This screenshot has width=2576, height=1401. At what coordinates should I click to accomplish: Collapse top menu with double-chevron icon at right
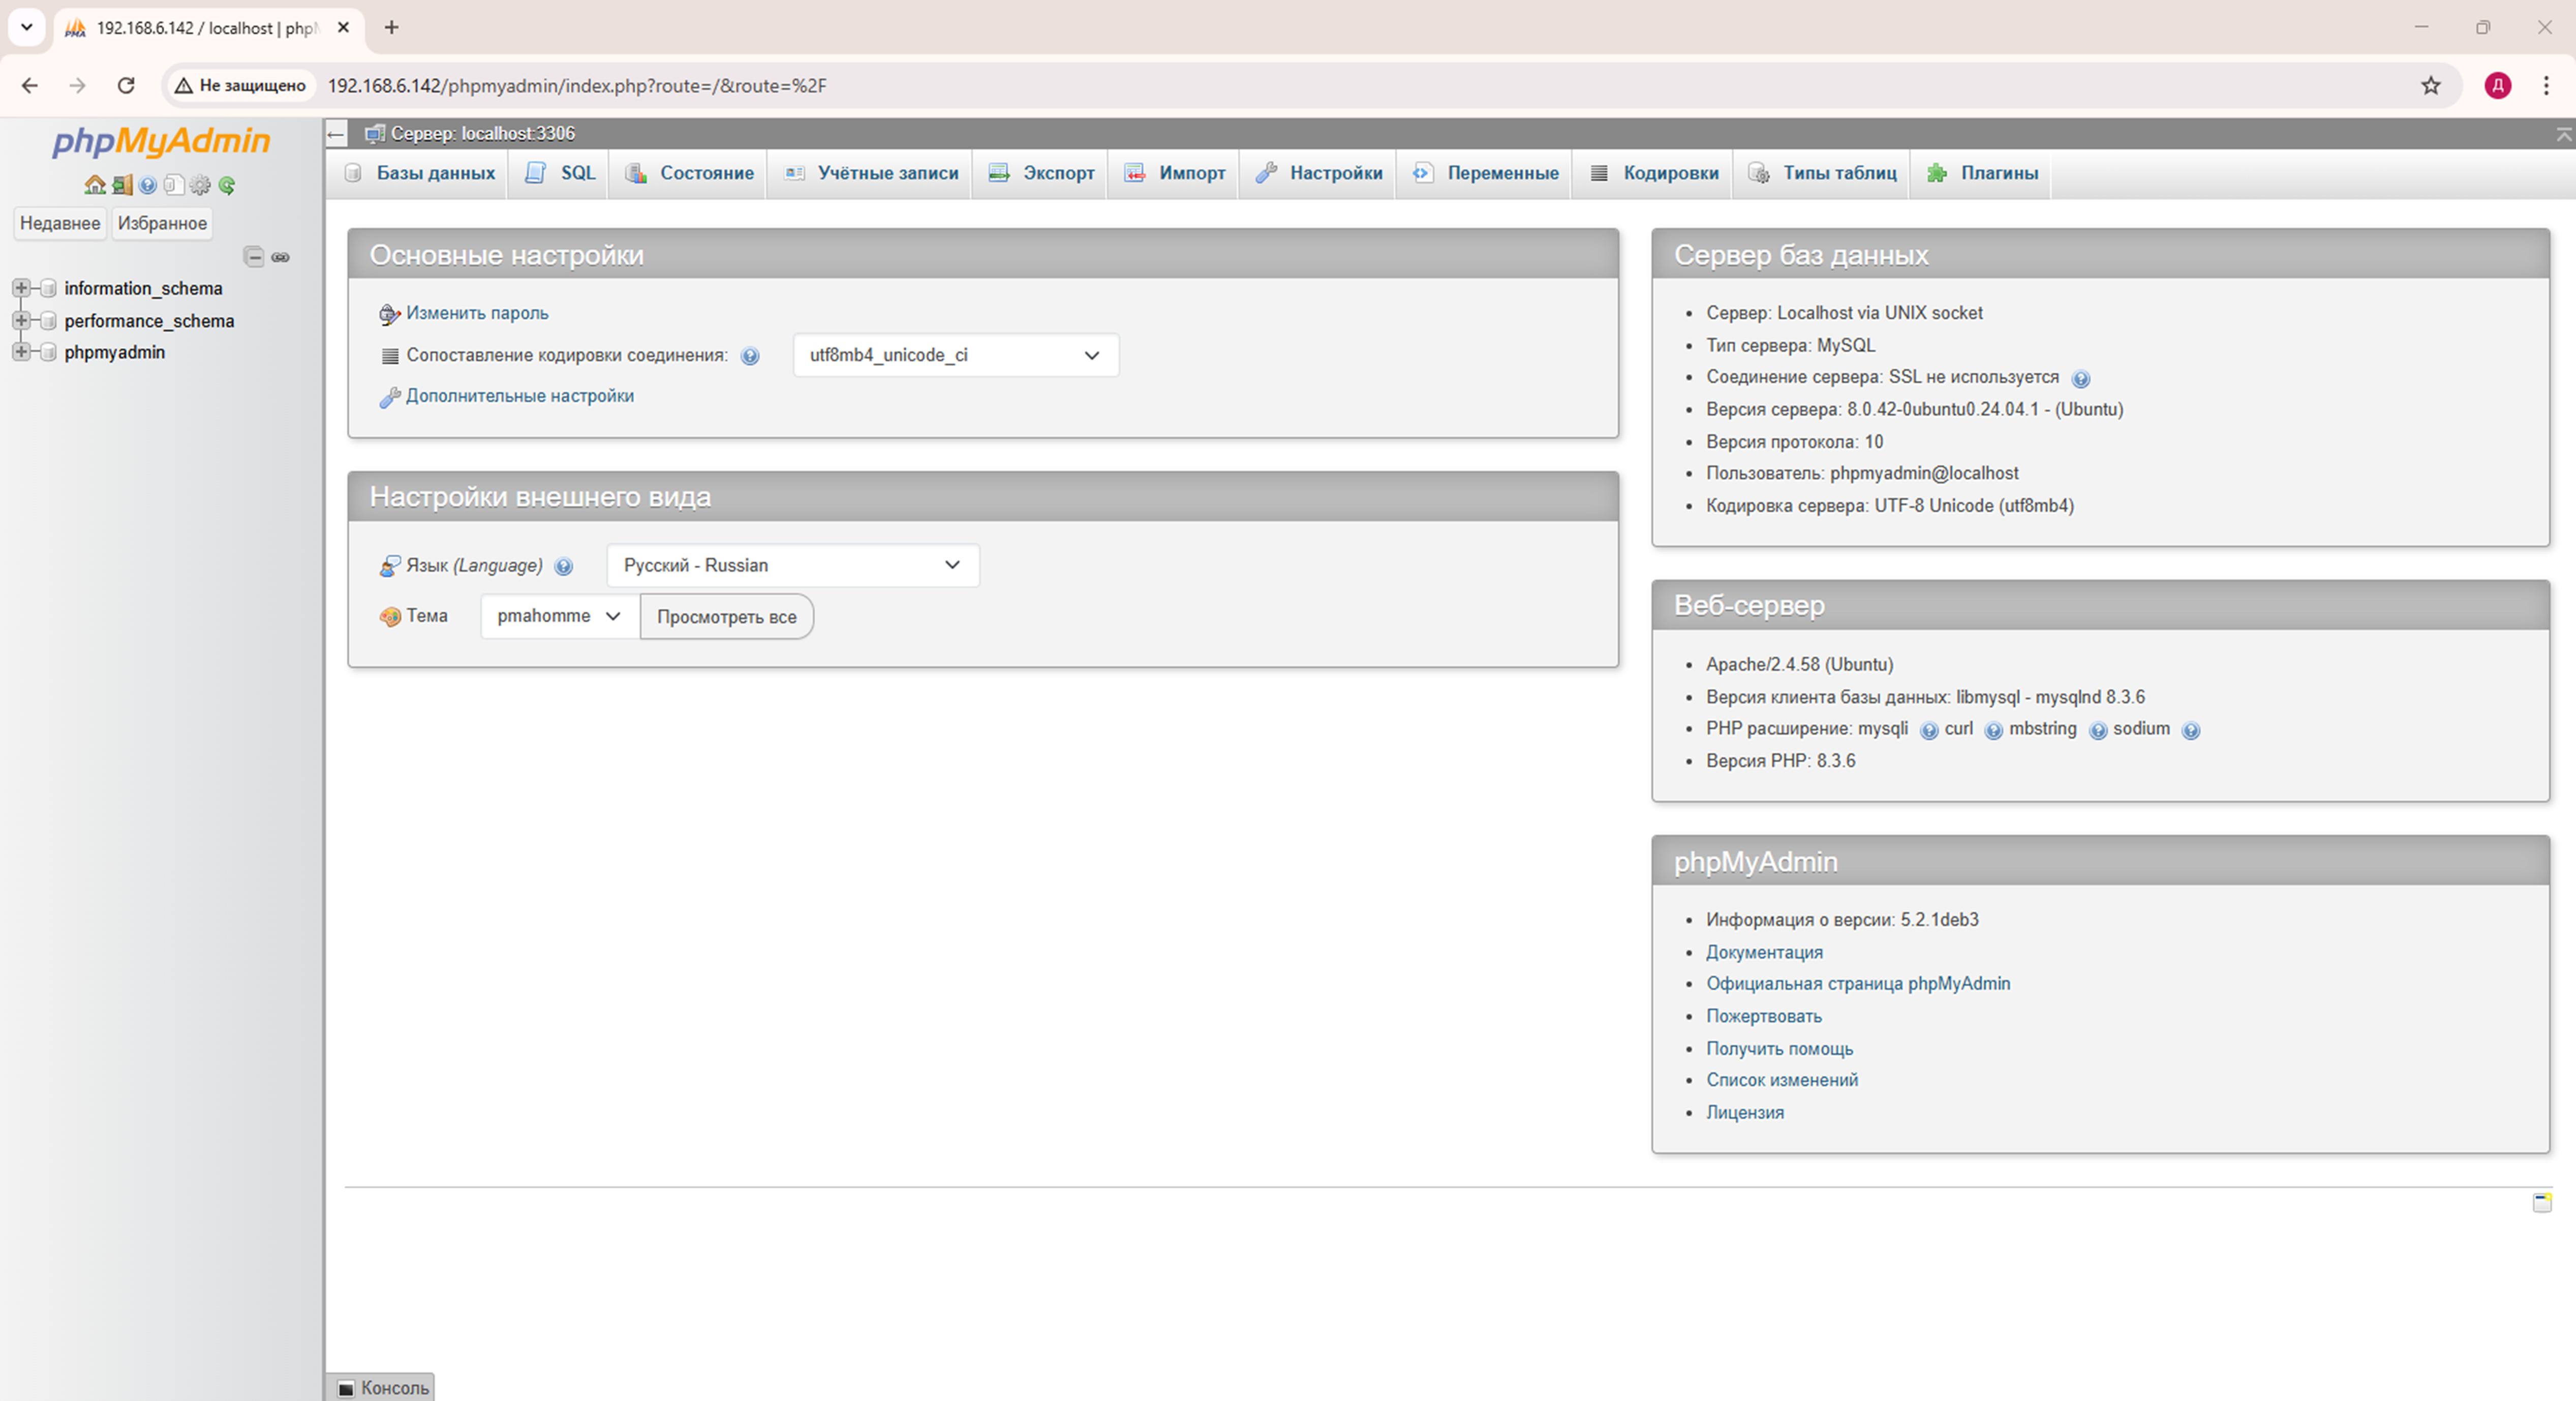pyautogui.click(x=2564, y=134)
